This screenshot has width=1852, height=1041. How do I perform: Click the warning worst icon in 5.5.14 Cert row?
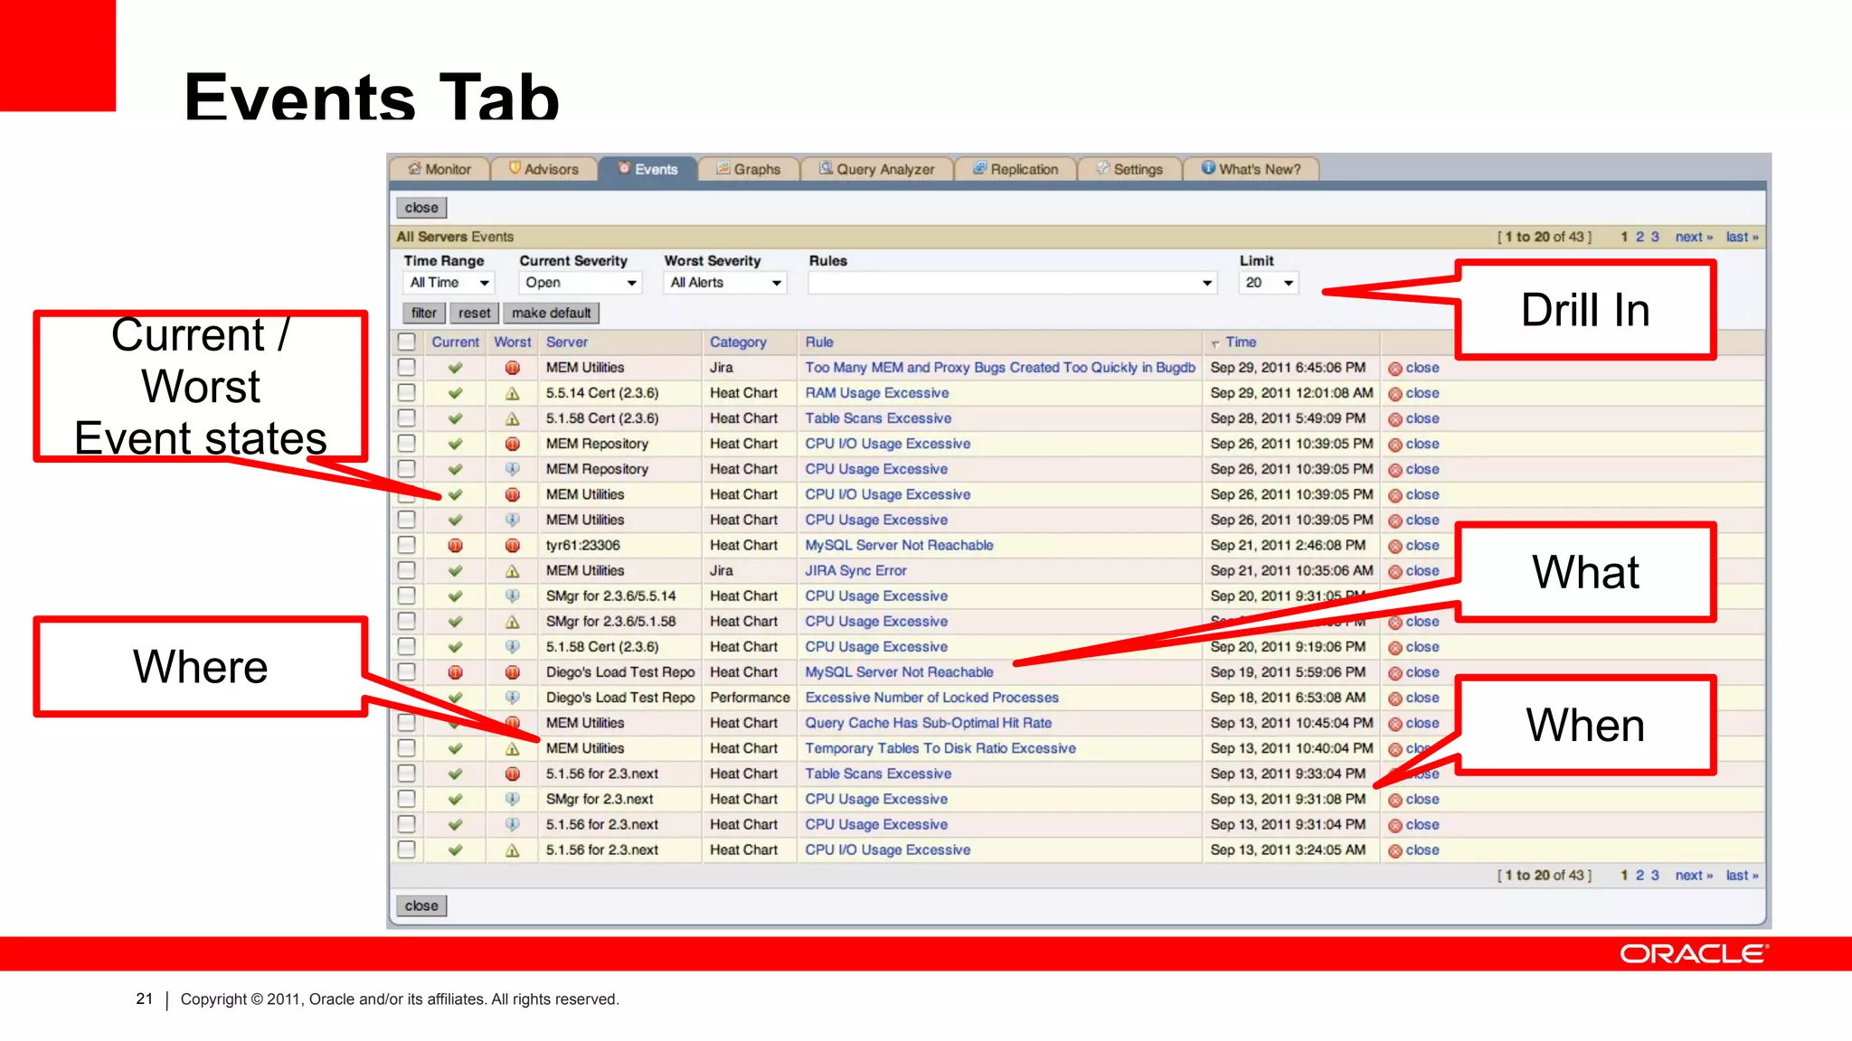[x=512, y=393]
